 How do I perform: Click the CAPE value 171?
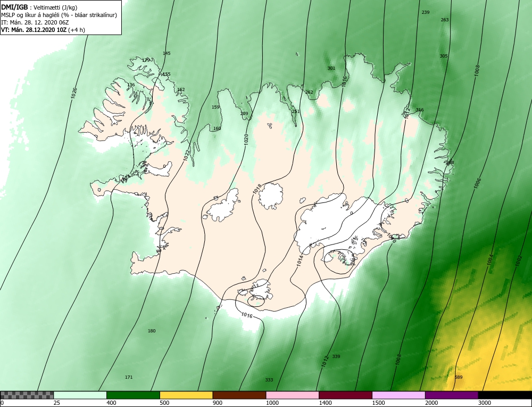click(129, 377)
